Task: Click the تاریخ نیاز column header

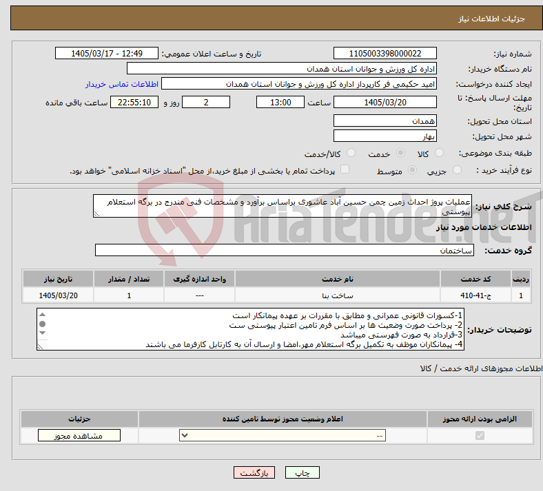Action: coord(58,279)
